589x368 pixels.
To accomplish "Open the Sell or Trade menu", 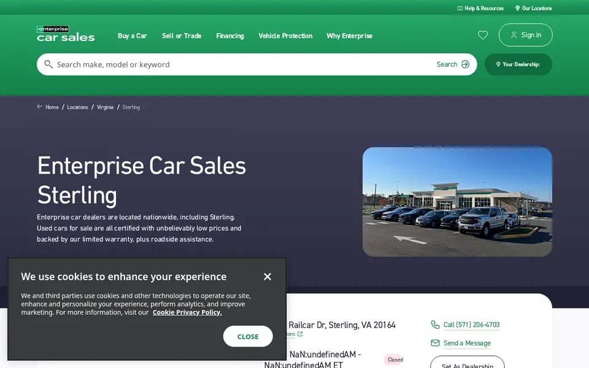I will point(182,36).
